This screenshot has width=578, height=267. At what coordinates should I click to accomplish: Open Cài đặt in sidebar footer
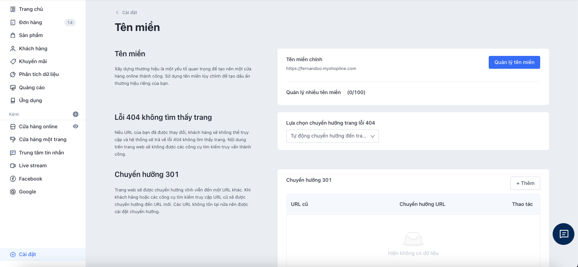tap(27, 255)
